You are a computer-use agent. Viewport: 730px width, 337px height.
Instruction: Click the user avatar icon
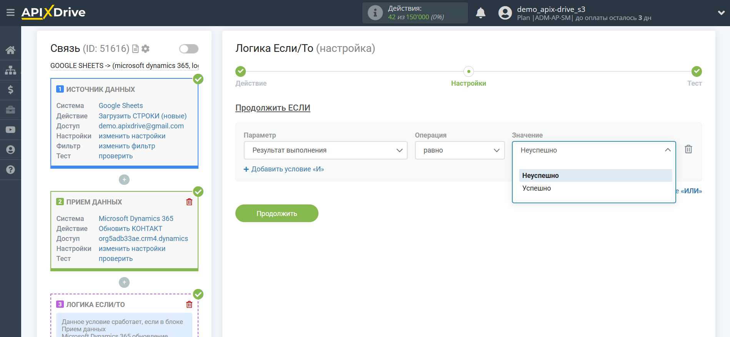[505, 13]
